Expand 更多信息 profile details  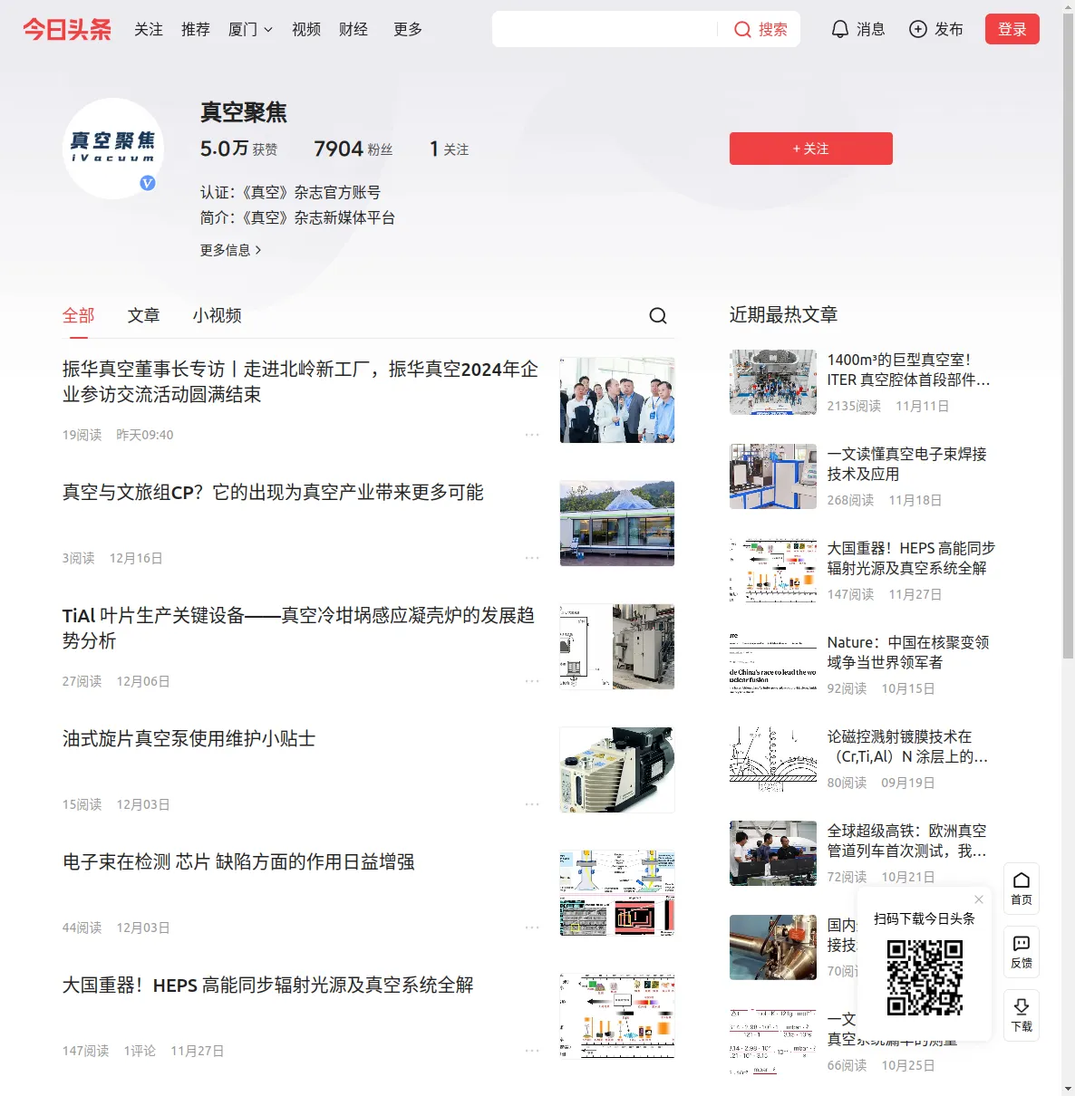pos(231,250)
